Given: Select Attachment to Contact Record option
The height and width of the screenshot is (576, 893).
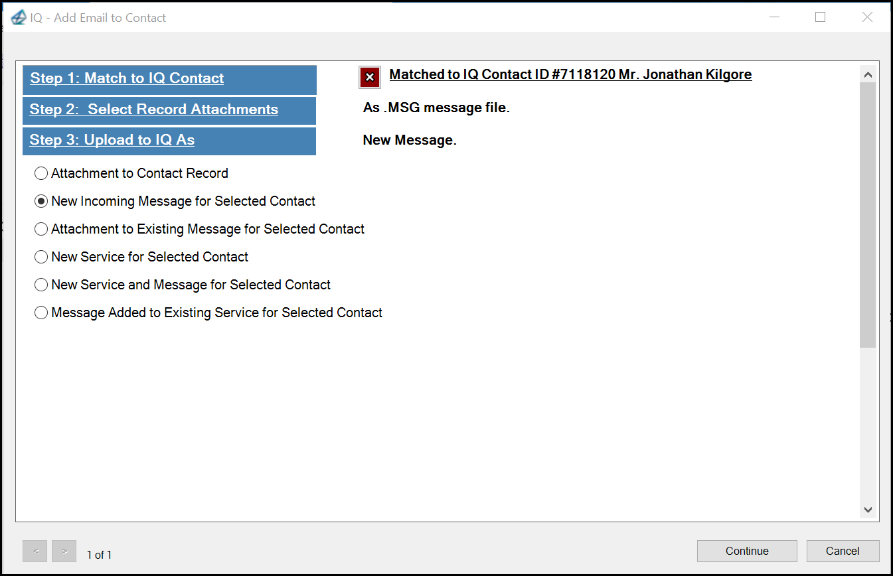Looking at the screenshot, I should pos(131,173).
